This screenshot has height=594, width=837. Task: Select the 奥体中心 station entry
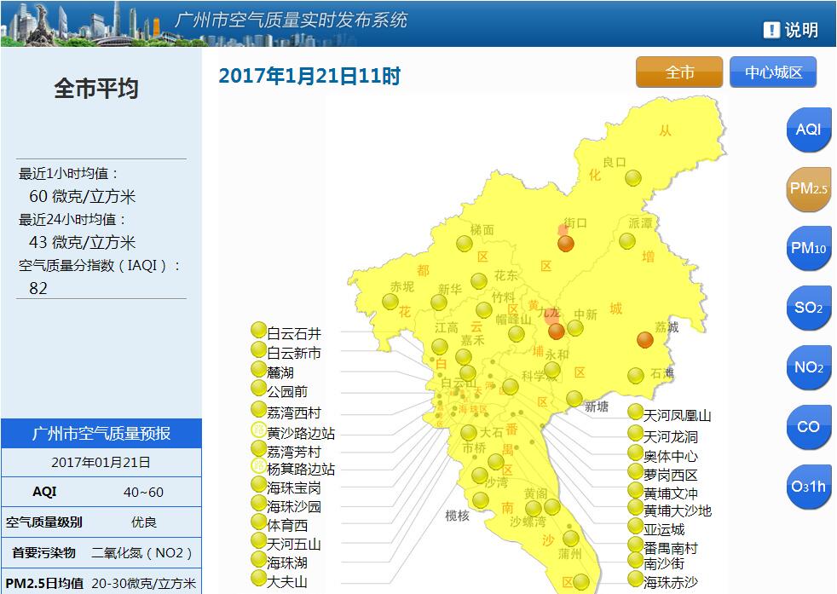click(x=635, y=453)
